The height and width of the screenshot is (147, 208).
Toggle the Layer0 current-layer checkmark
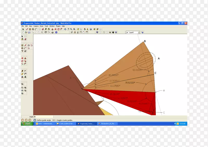(x=127, y=32)
